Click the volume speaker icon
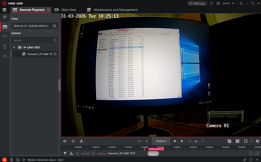 click(65, 141)
